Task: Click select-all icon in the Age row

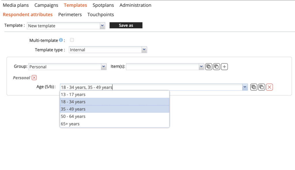Action: [254, 87]
